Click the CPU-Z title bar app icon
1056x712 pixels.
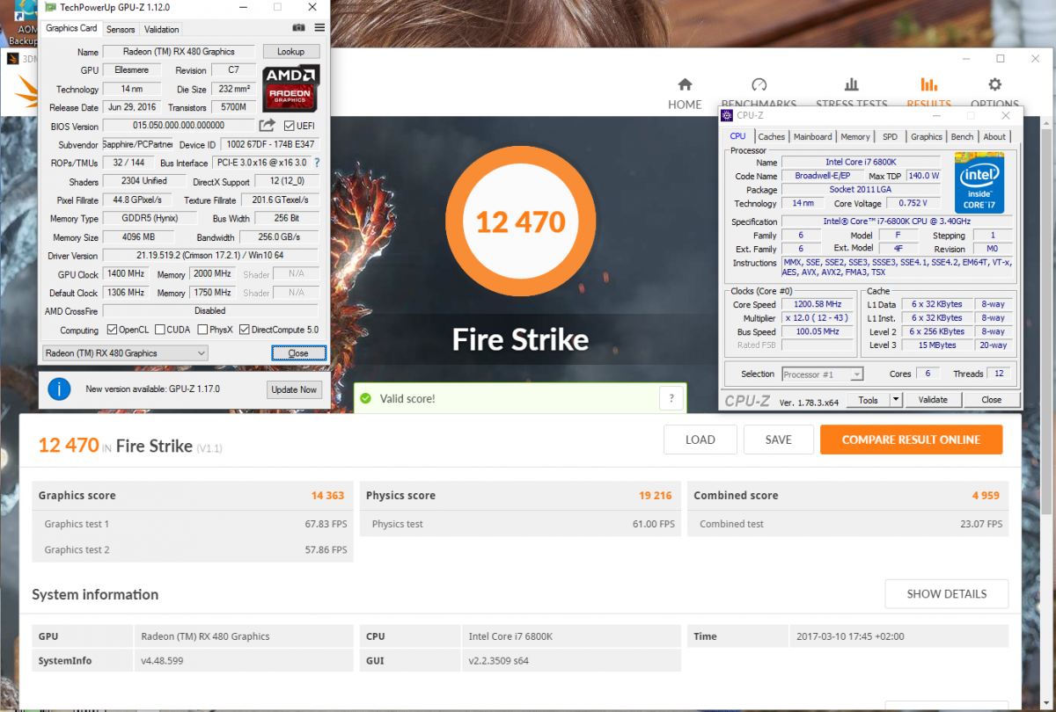(x=727, y=115)
